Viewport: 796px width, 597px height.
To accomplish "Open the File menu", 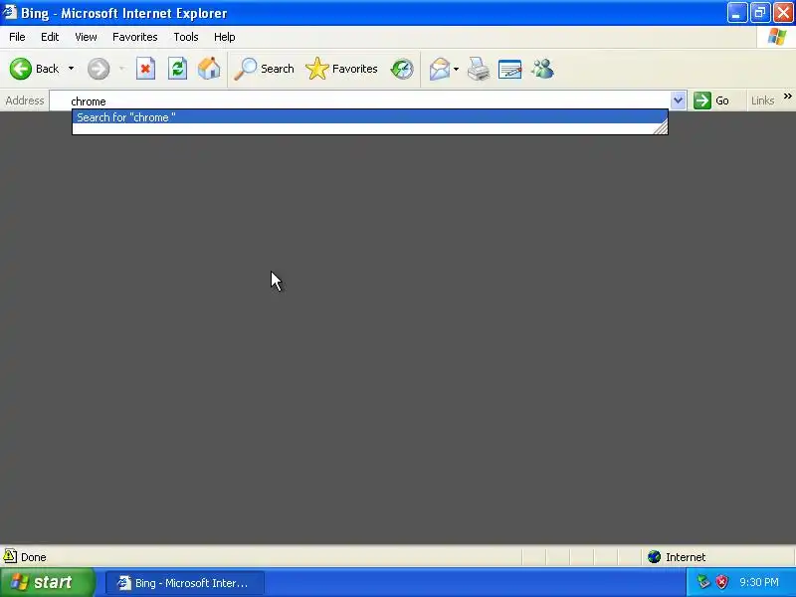I will [x=17, y=37].
